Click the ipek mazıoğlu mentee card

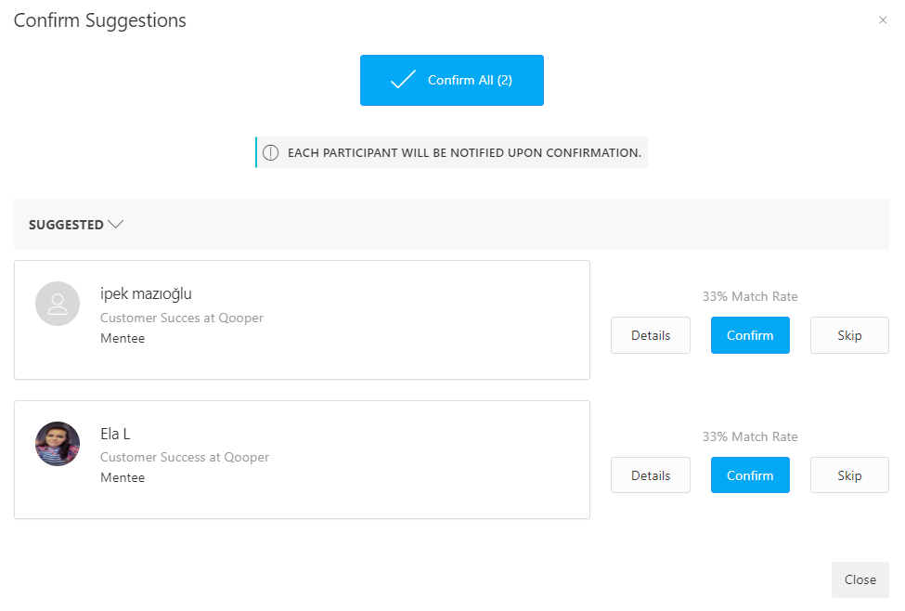(302, 320)
